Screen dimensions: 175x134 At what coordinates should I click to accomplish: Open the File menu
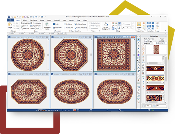point(10,20)
